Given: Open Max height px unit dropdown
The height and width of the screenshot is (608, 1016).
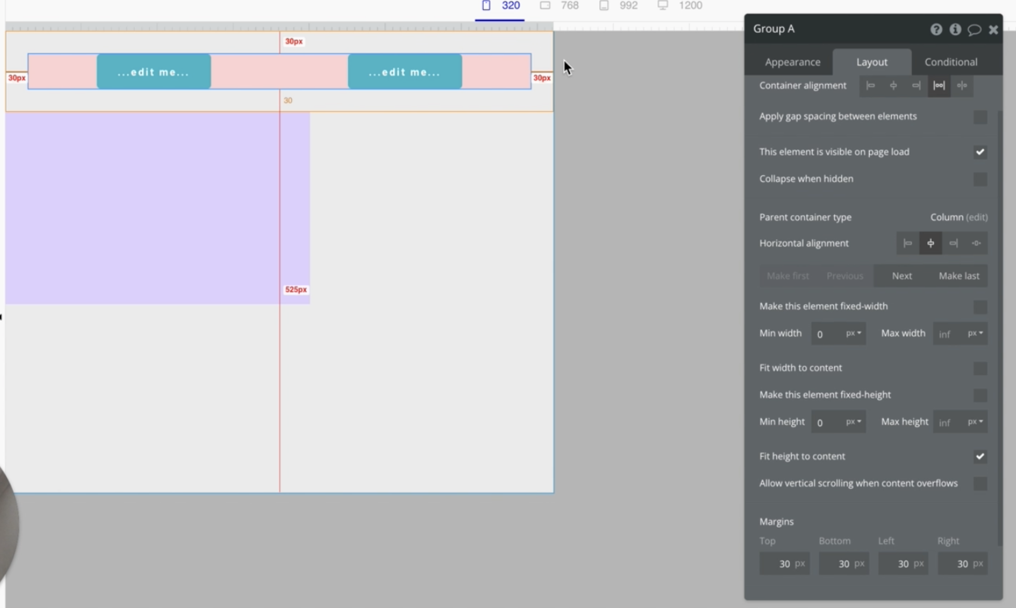Looking at the screenshot, I should point(975,422).
